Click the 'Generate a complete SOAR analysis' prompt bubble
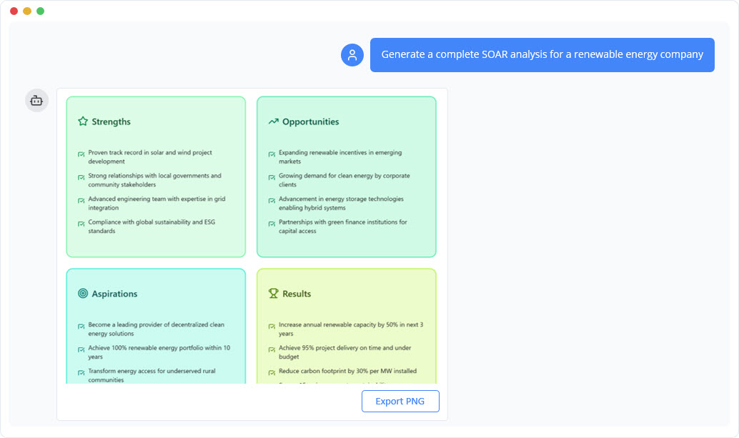 (542, 54)
